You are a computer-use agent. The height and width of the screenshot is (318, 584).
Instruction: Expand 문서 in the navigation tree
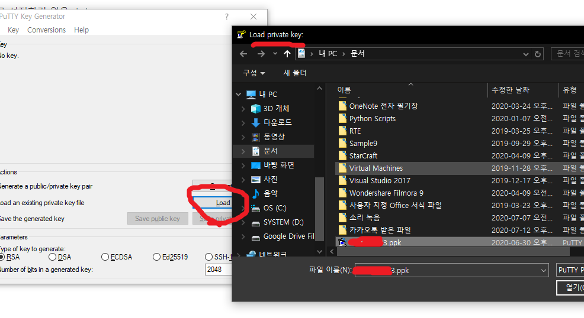243,151
